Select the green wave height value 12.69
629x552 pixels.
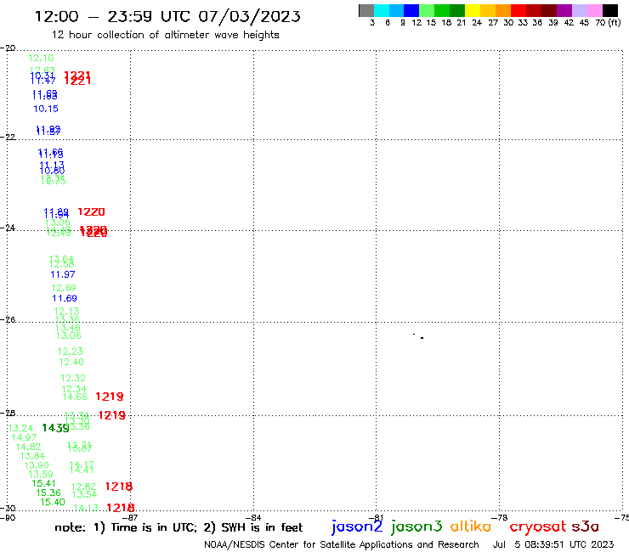point(64,288)
